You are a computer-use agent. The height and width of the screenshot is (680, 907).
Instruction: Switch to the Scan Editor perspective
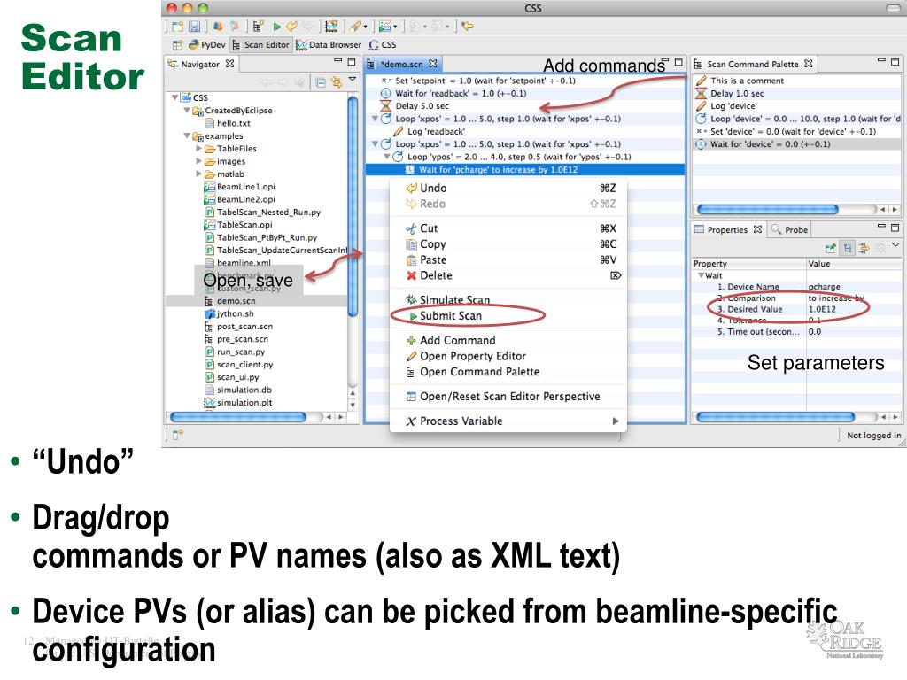tap(260, 44)
